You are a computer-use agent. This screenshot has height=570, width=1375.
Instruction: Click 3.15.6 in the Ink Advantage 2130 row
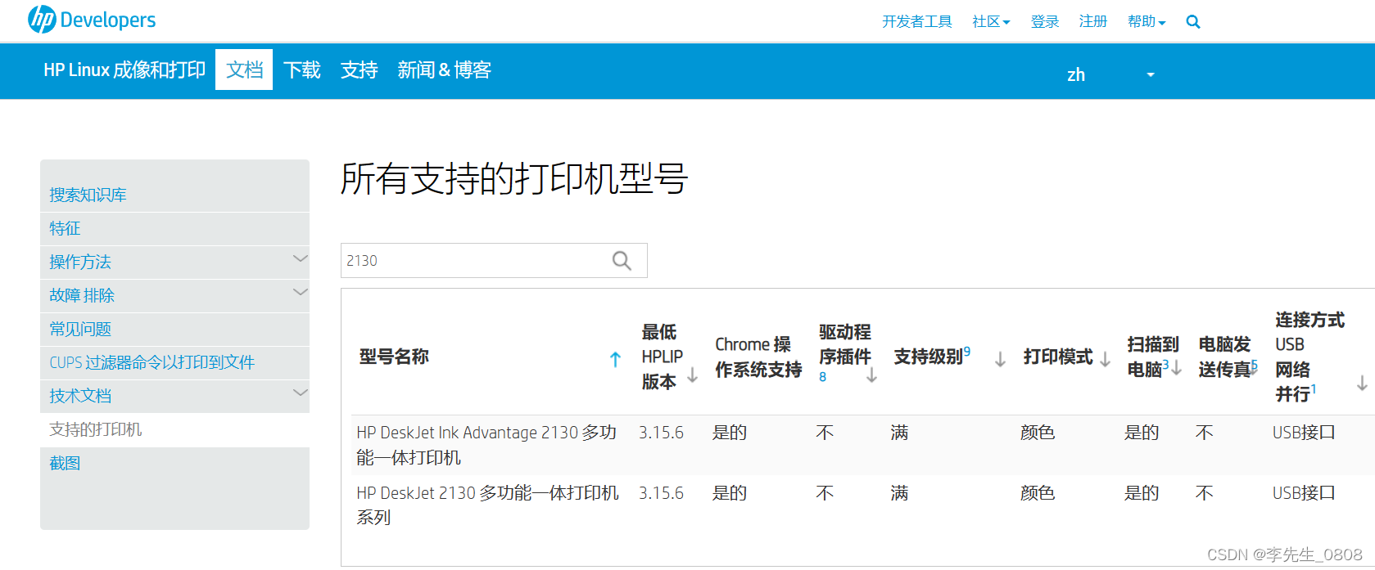coord(661,433)
